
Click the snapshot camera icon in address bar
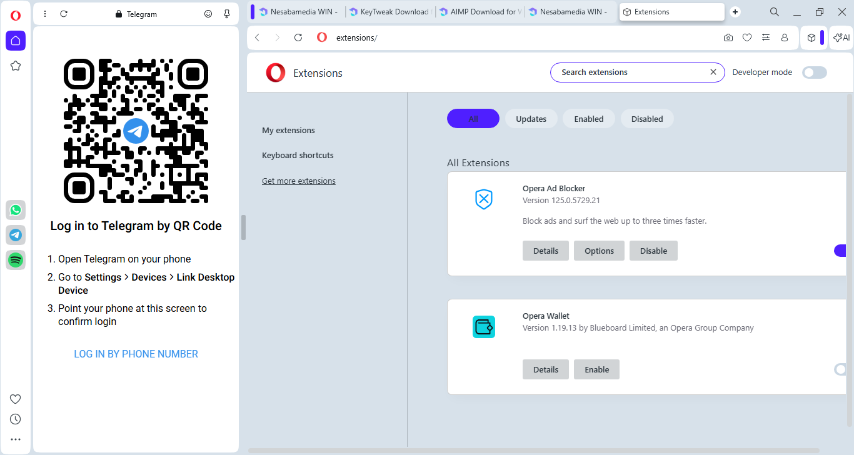click(x=728, y=37)
